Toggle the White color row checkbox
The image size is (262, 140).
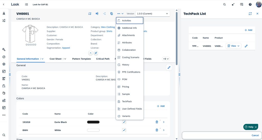pos(124,130)
